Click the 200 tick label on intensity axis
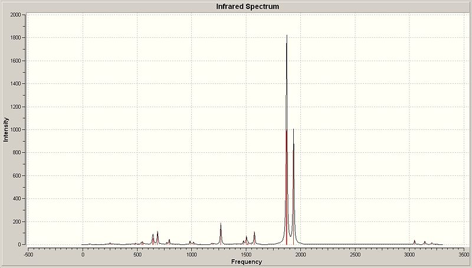This screenshot has height=268, width=472. [x=17, y=221]
